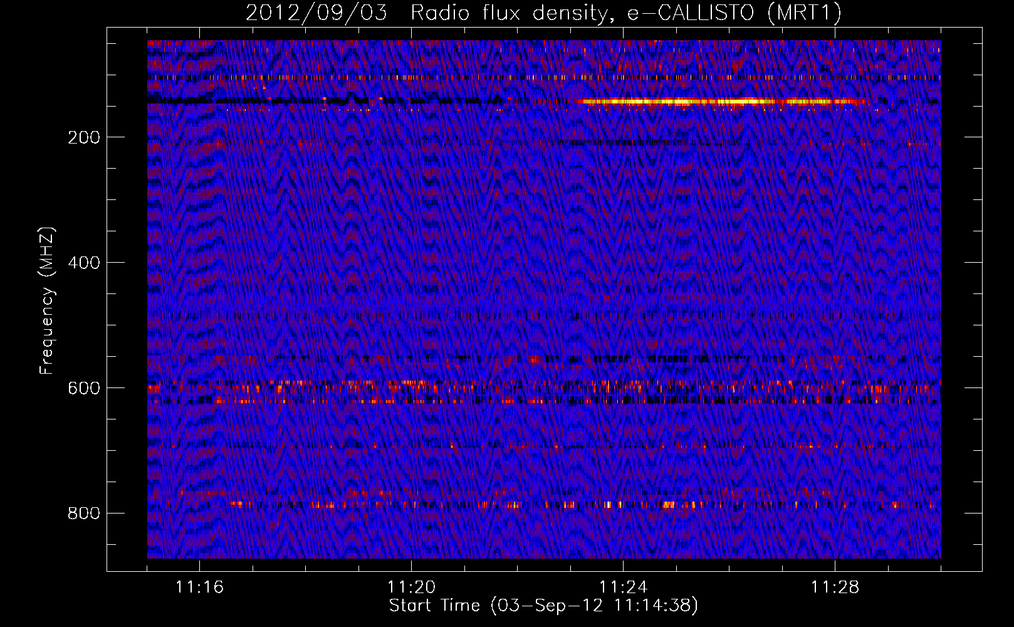Image resolution: width=1014 pixels, height=627 pixels.
Task: Click the plot title '2012/09/03 Radio flux density, e-CALLISTO (MRT1)'
Action: click(543, 13)
